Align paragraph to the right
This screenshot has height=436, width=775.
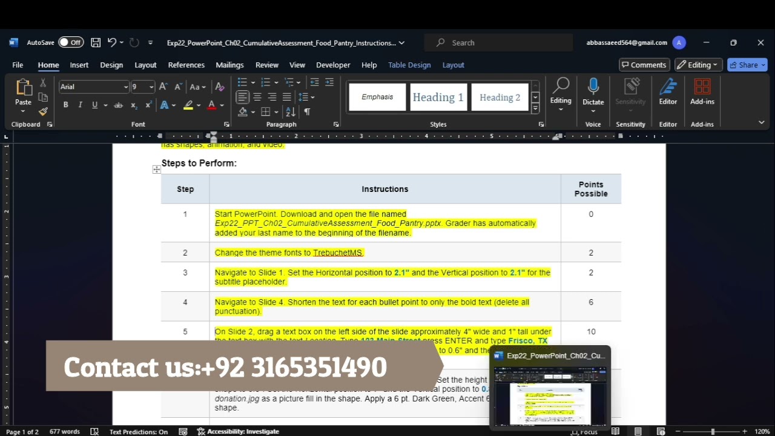point(272,97)
